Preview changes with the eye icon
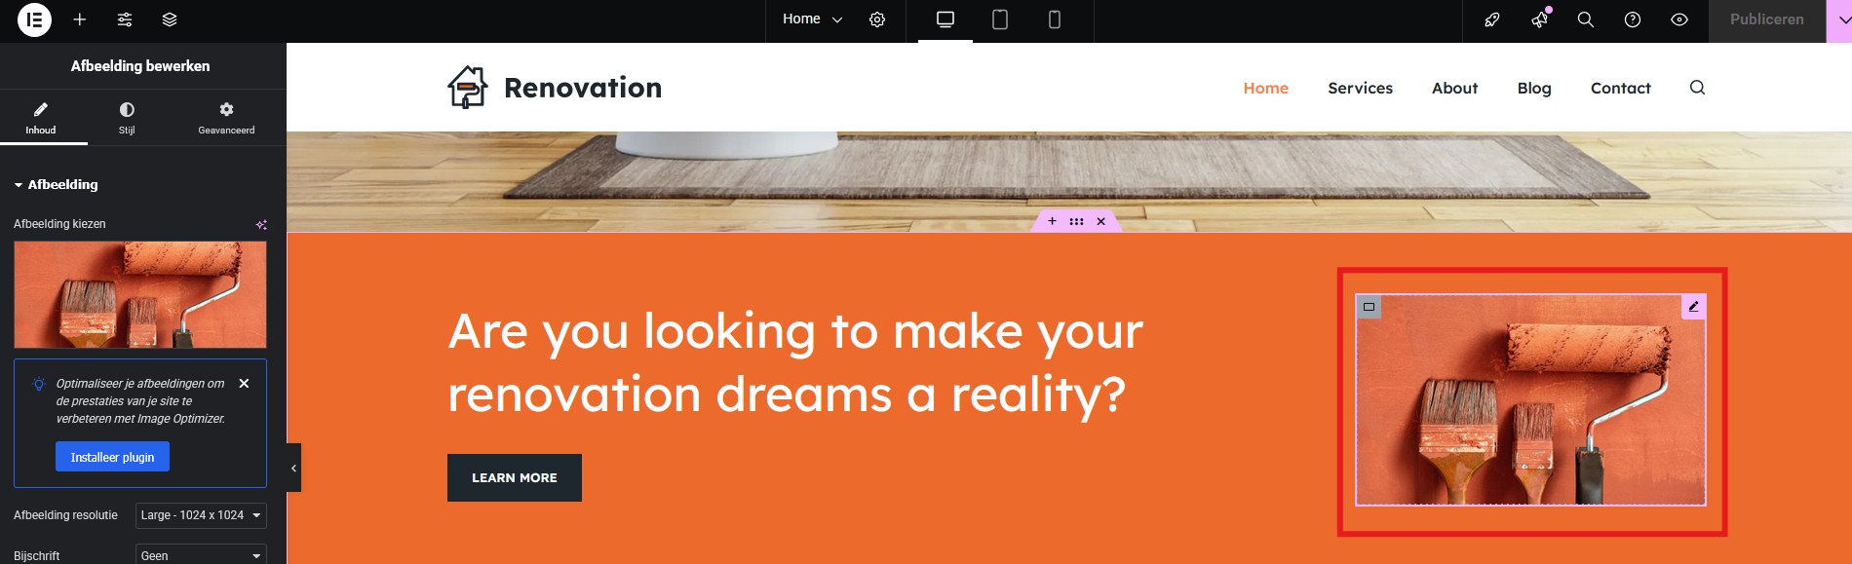The image size is (1852, 564). 1679,19
